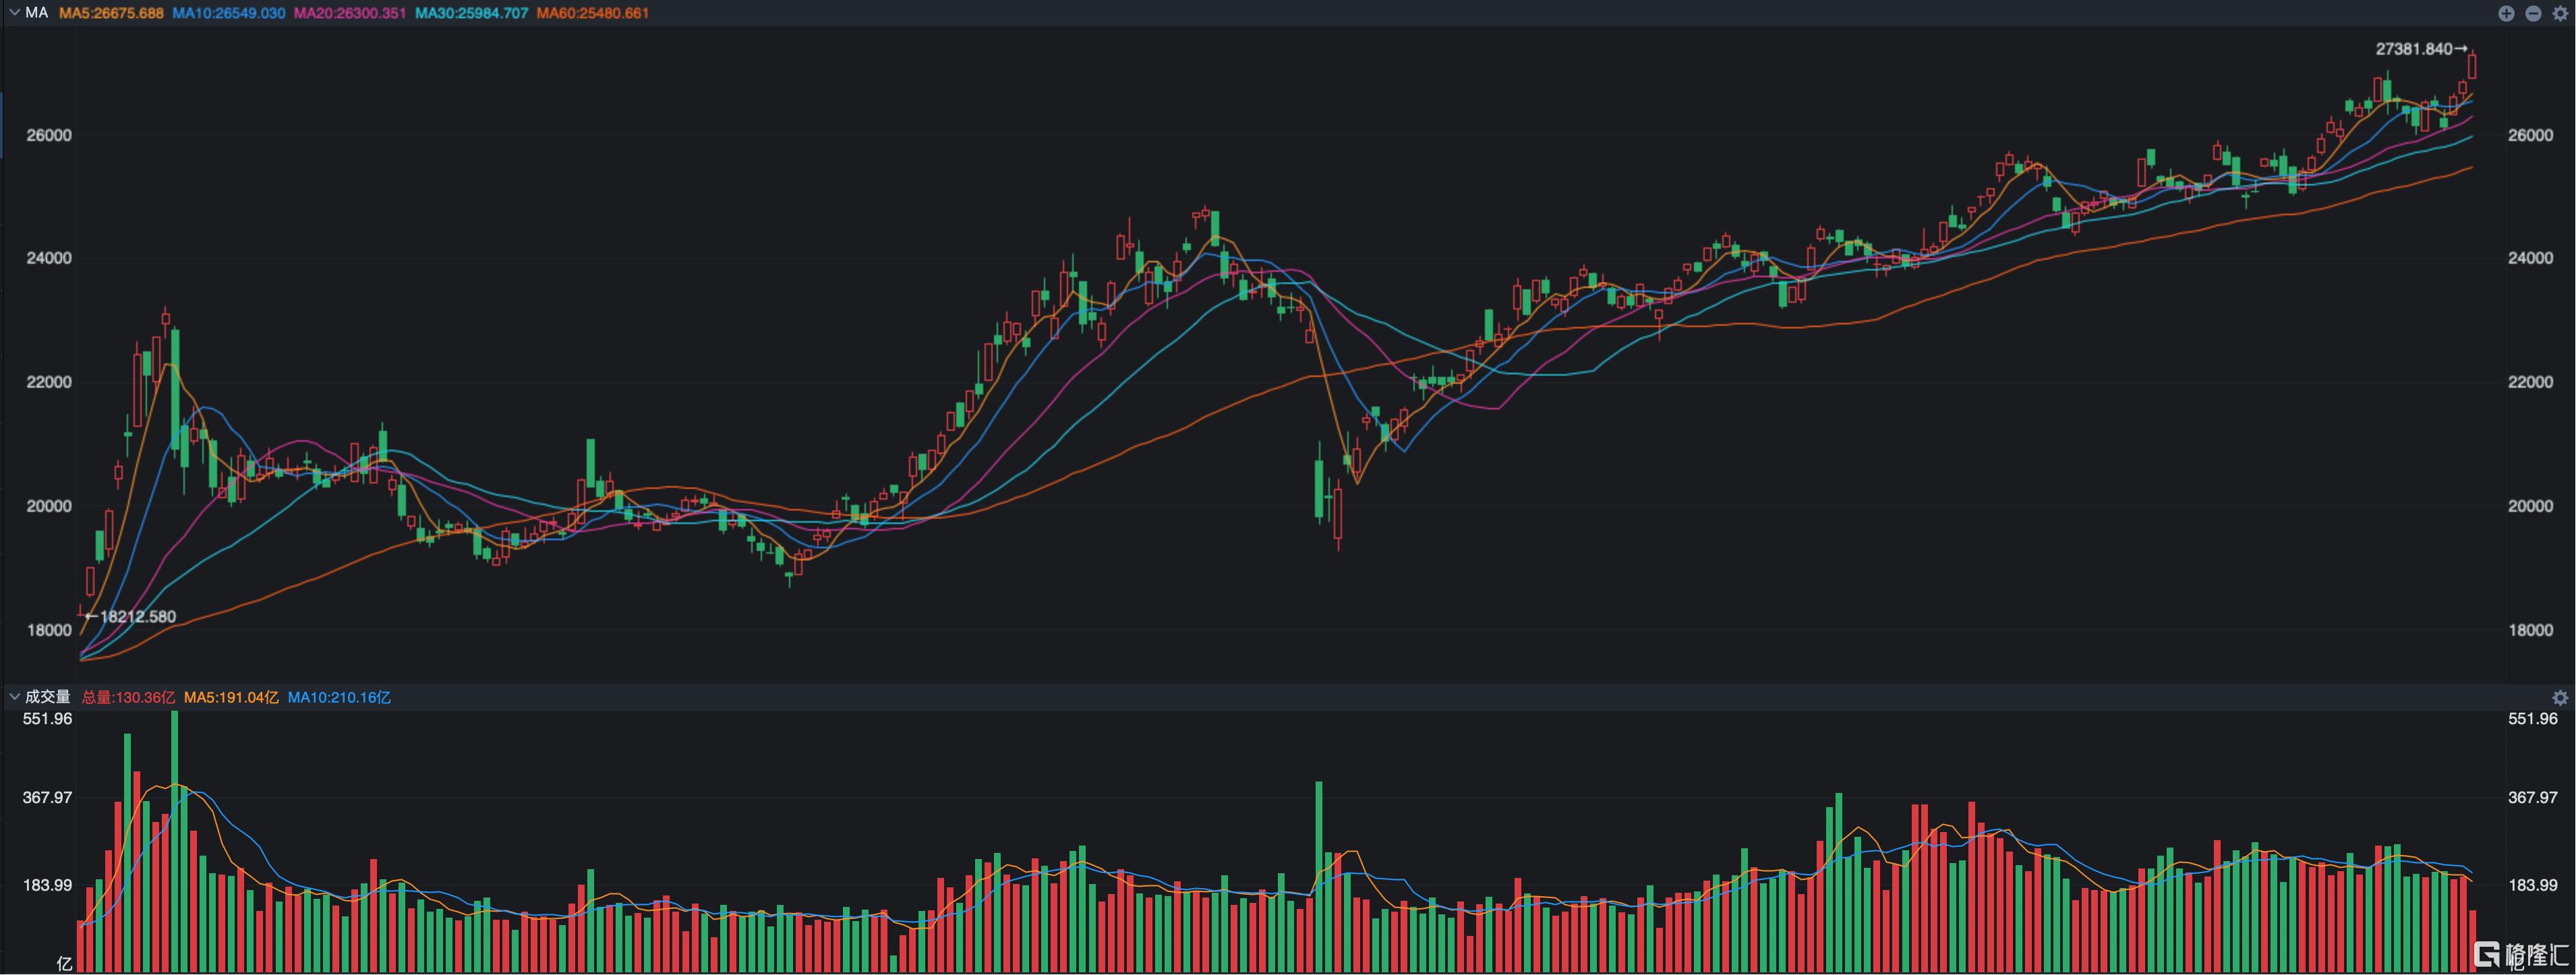Click the volume MA10 blue legend

[x=339, y=698]
